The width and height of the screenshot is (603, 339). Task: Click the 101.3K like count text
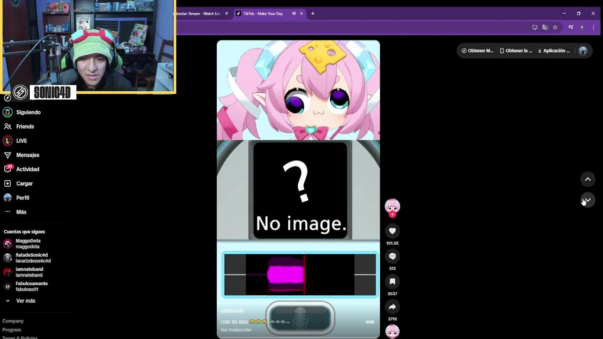pyautogui.click(x=392, y=243)
